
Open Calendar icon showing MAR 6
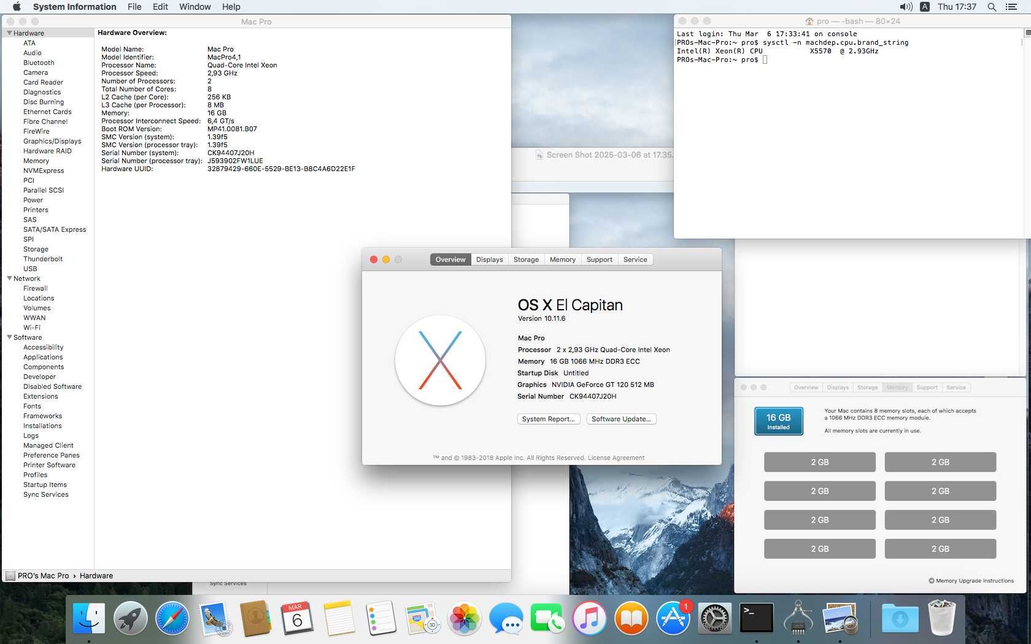click(x=298, y=618)
